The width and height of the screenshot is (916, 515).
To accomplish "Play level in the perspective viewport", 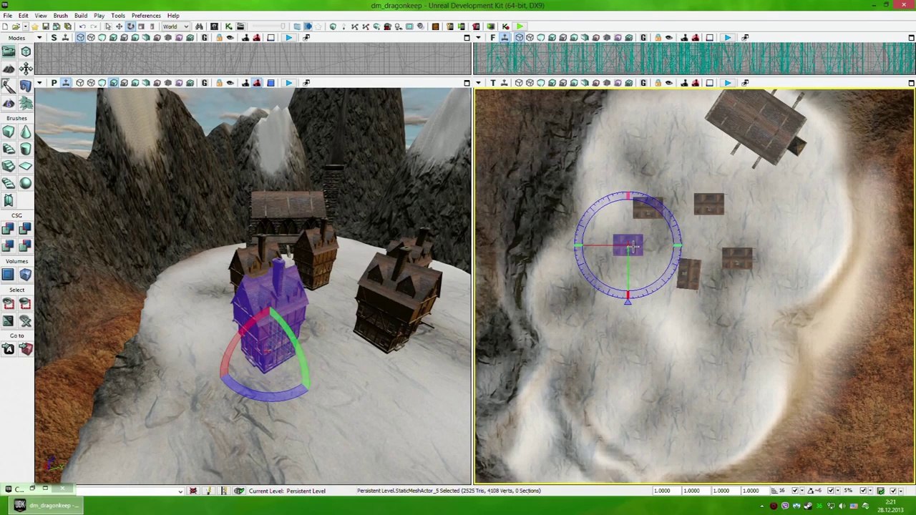I will coord(288,83).
